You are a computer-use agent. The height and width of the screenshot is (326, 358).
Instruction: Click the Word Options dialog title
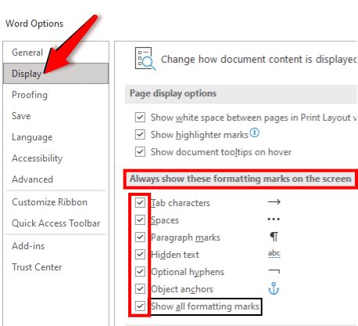pos(34,24)
